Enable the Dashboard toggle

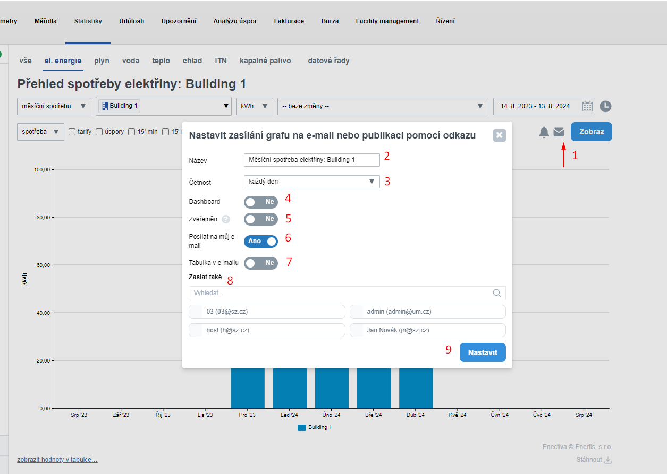[x=260, y=202]
